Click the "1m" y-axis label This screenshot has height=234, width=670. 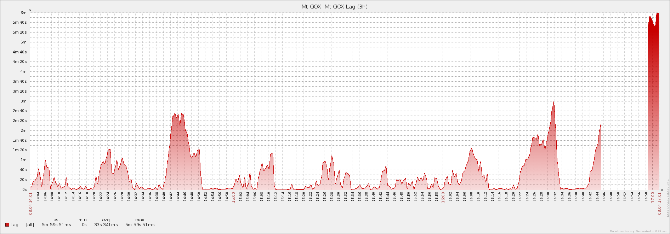(x=23, y=160)
